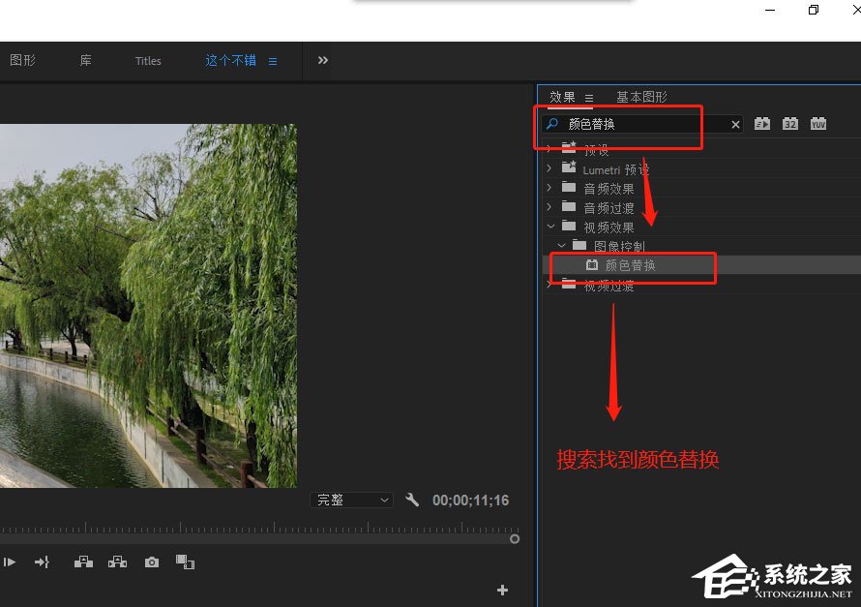Click the export frame camera icon
The width and height of the screenshot is (861, 607).
[x=151, y=561]
